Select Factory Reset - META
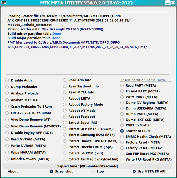The image size is (177, 178). pyautogui.click(x=122, y=142)
